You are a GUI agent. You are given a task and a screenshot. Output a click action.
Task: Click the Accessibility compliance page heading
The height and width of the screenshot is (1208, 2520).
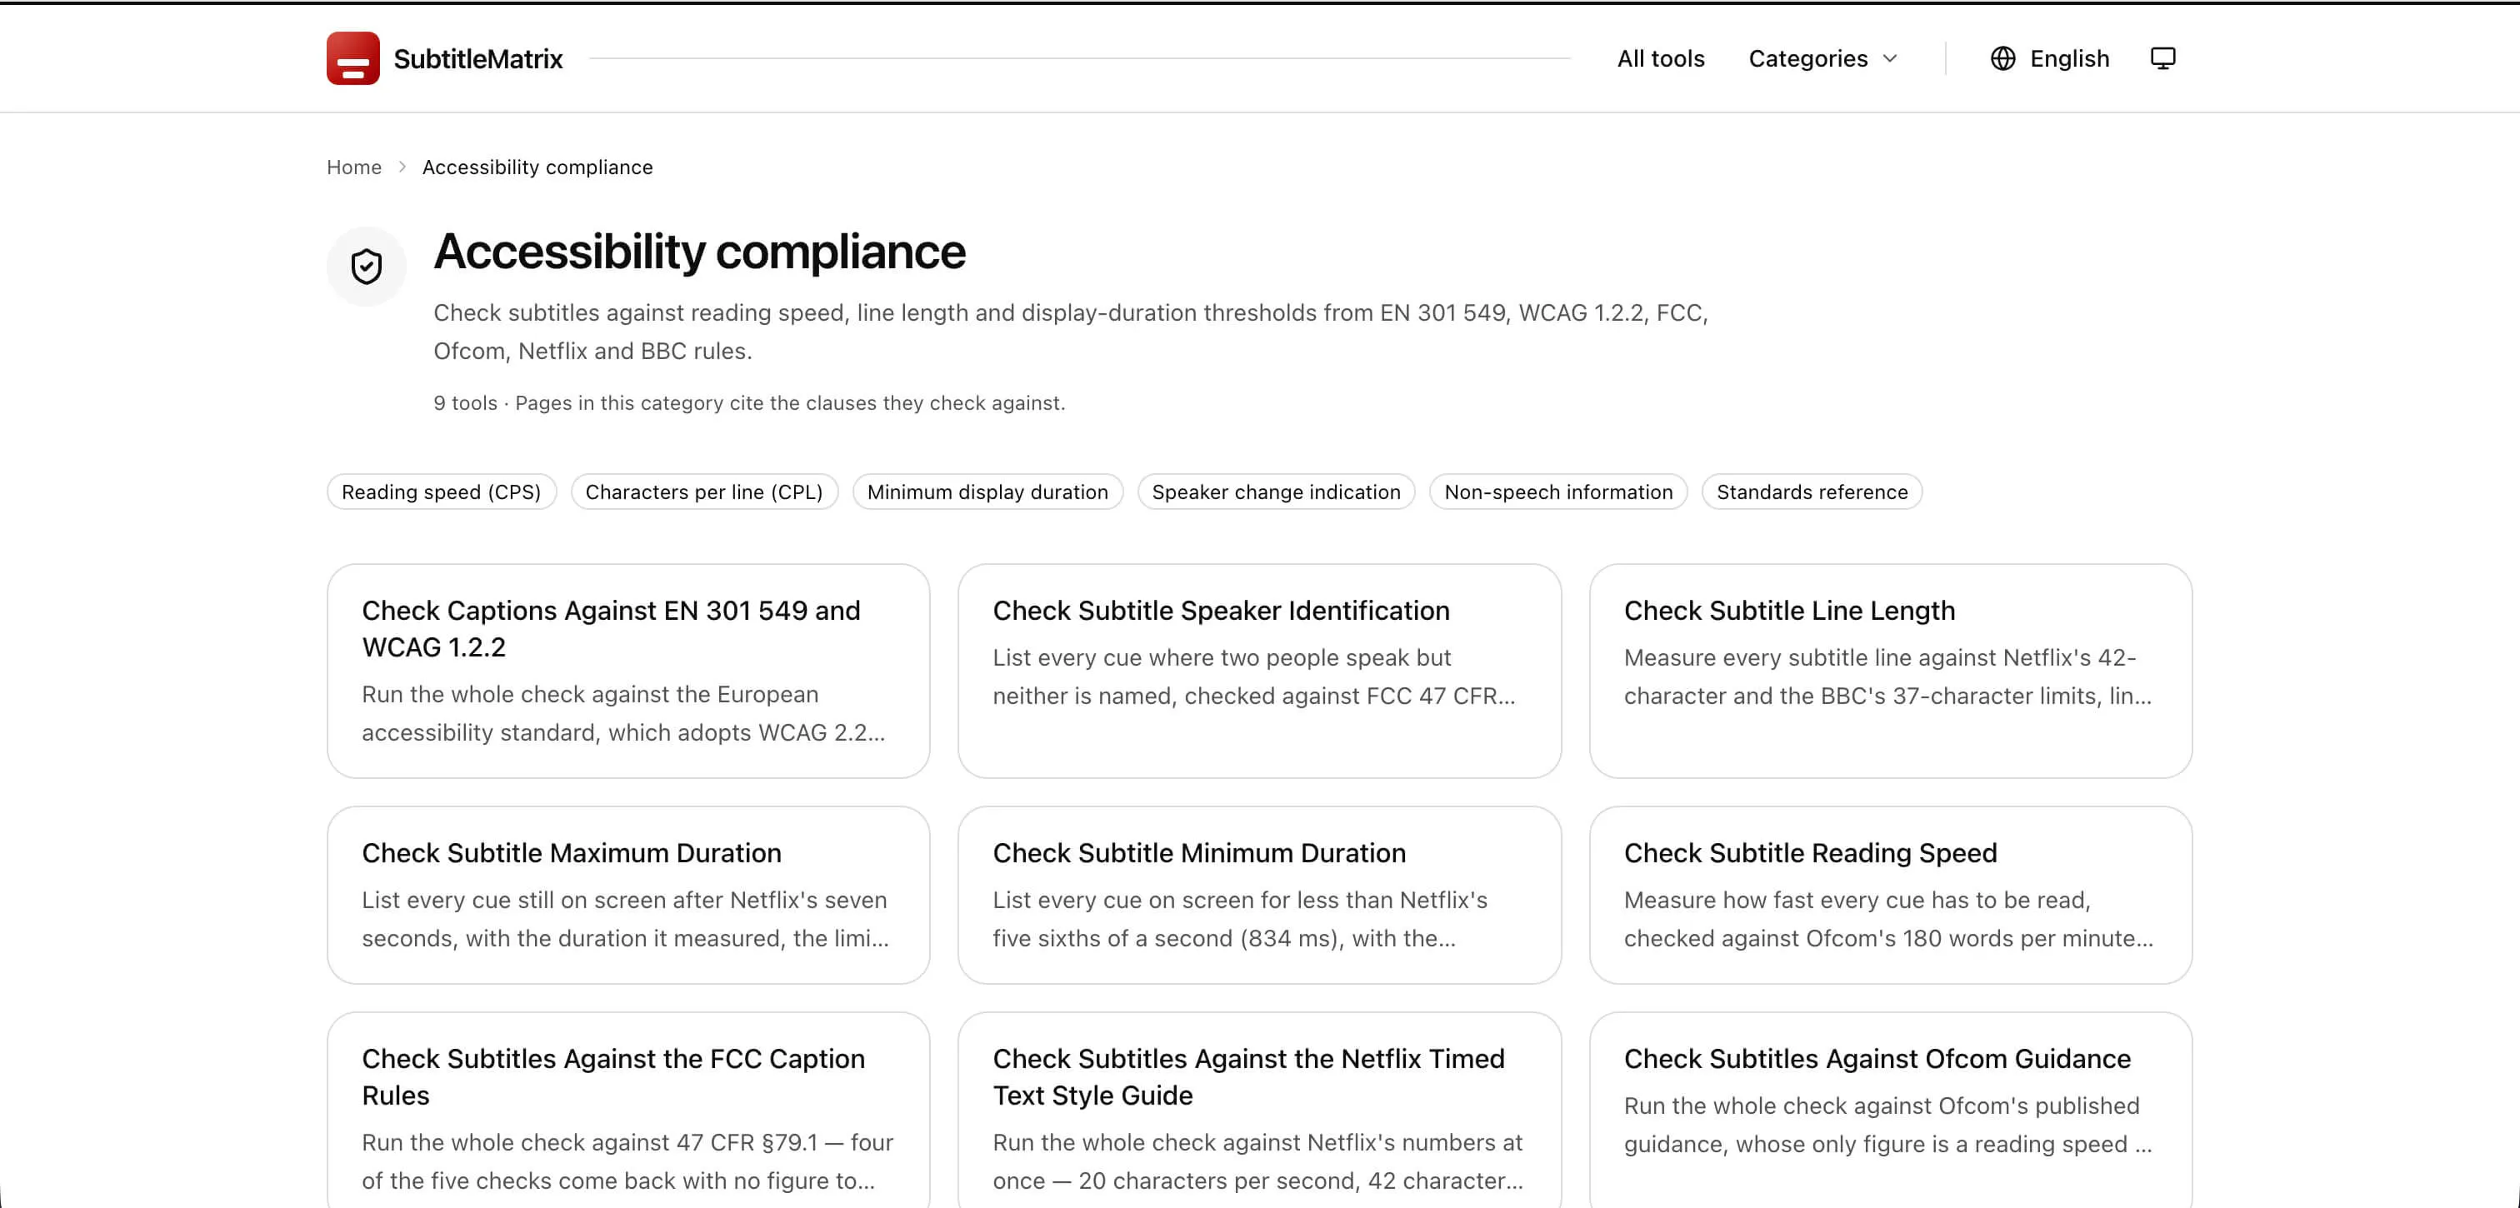699,252
